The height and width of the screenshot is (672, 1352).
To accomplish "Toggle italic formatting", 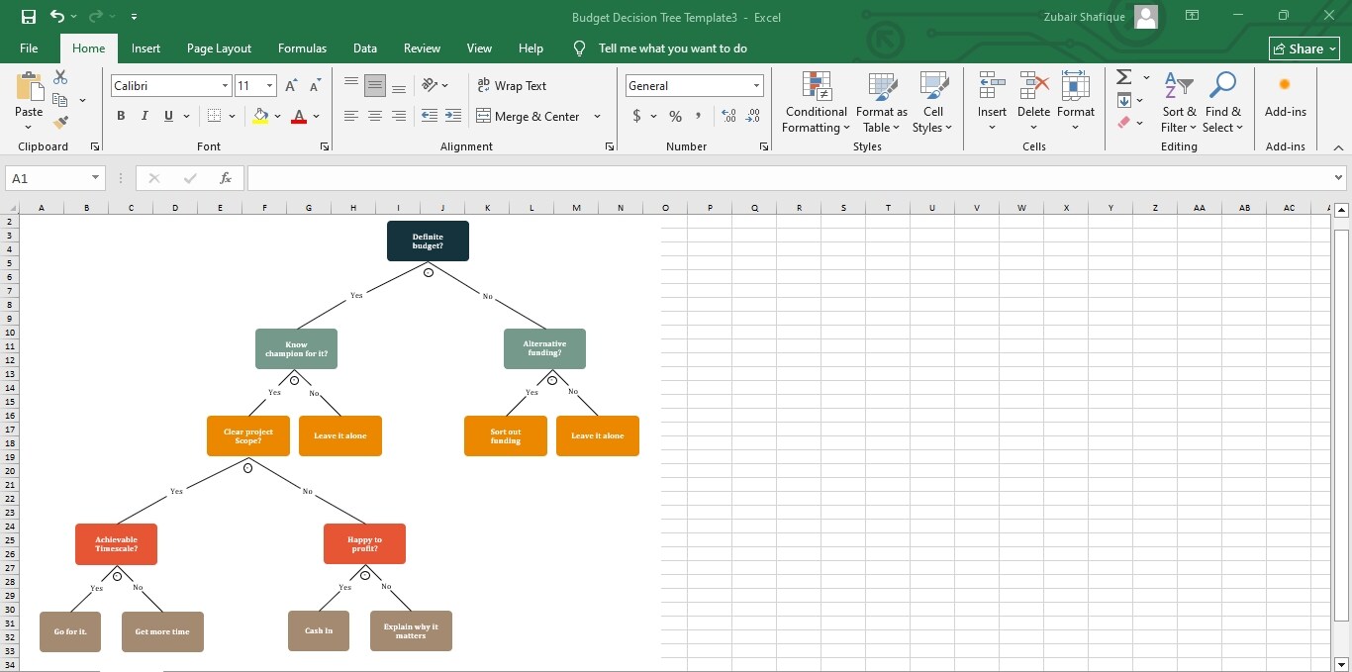I will pyautogui.click(x=144, y=116).
